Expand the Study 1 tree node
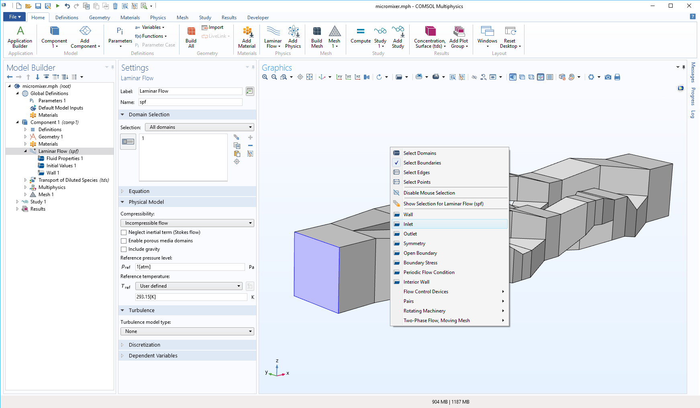This screenshot has width=700, height=408. 17,201
